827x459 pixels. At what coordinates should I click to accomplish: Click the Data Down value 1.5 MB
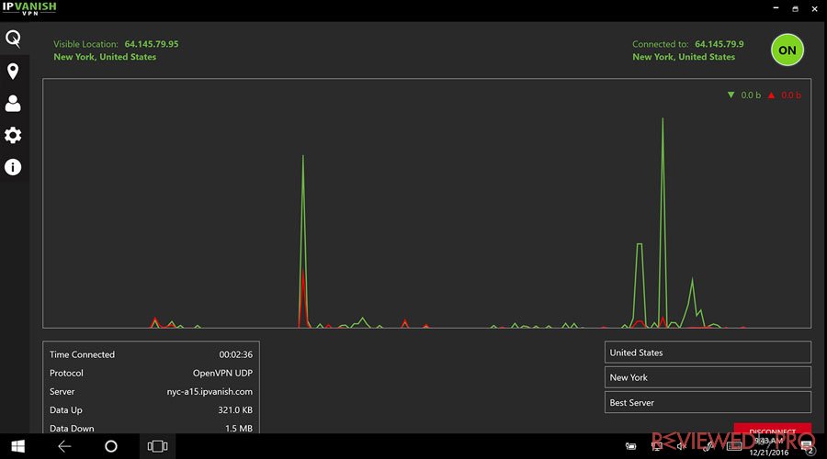tap(239, 429)
